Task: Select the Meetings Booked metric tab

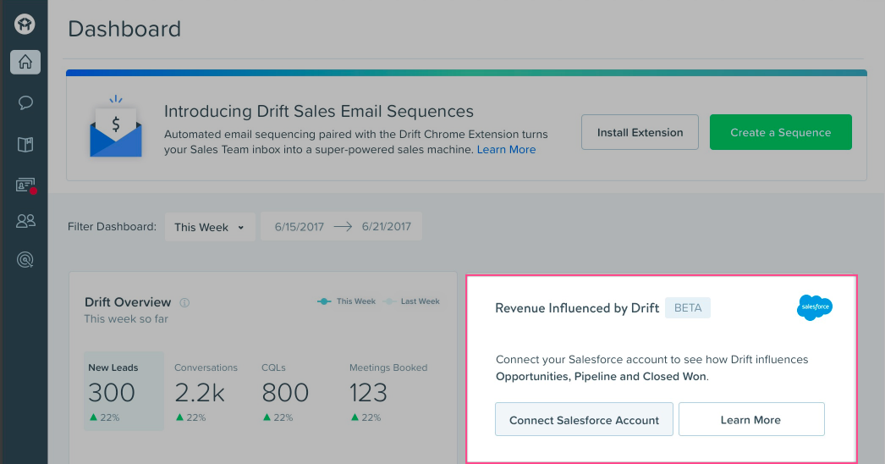Action: [388, 391]
